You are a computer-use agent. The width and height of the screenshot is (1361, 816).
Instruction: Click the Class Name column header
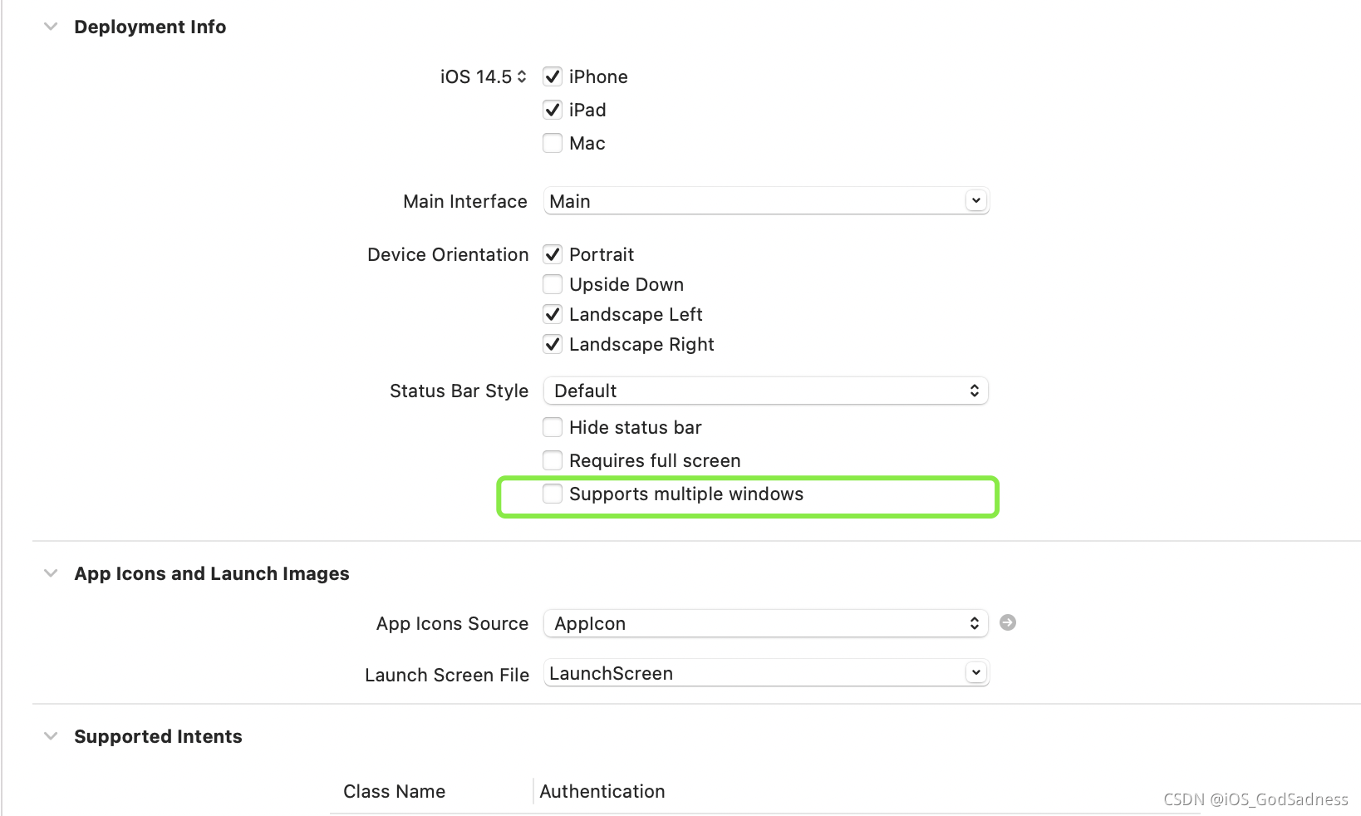[395, 791]
